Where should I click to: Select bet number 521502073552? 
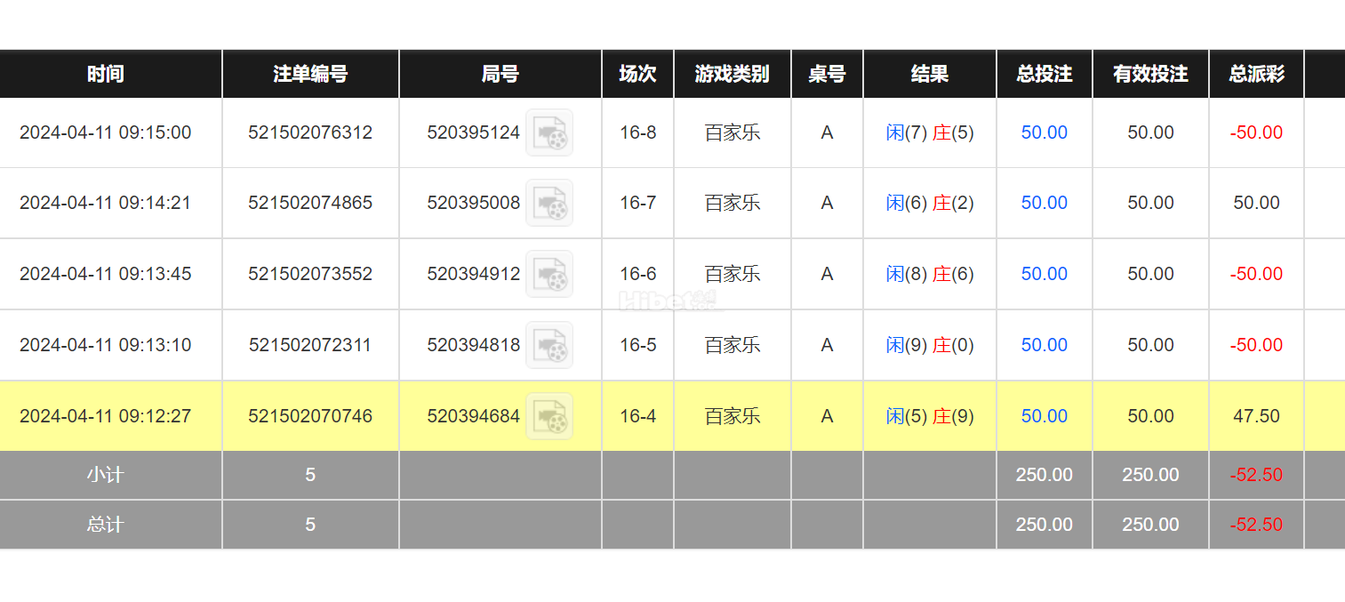tap(310, 274)
